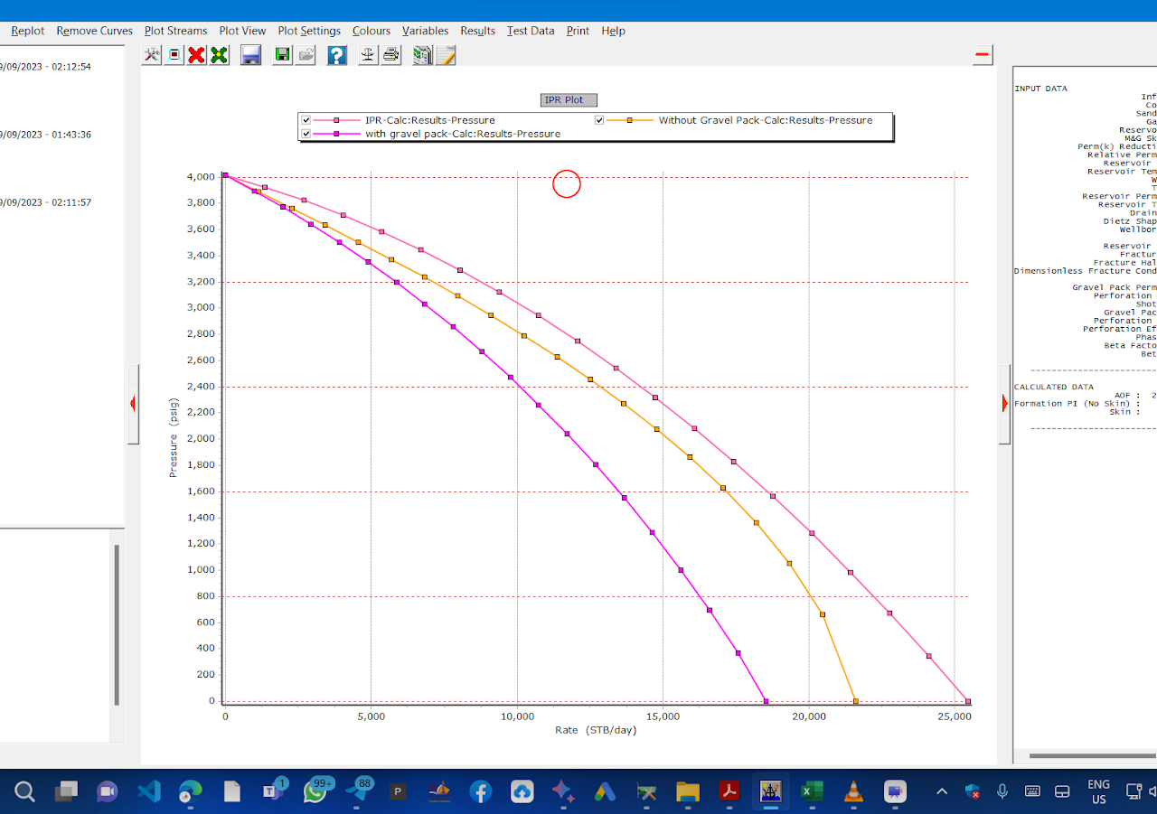This screenshot has height=814, width=1157.
Task: Open the Help menu
Action: 613,31
